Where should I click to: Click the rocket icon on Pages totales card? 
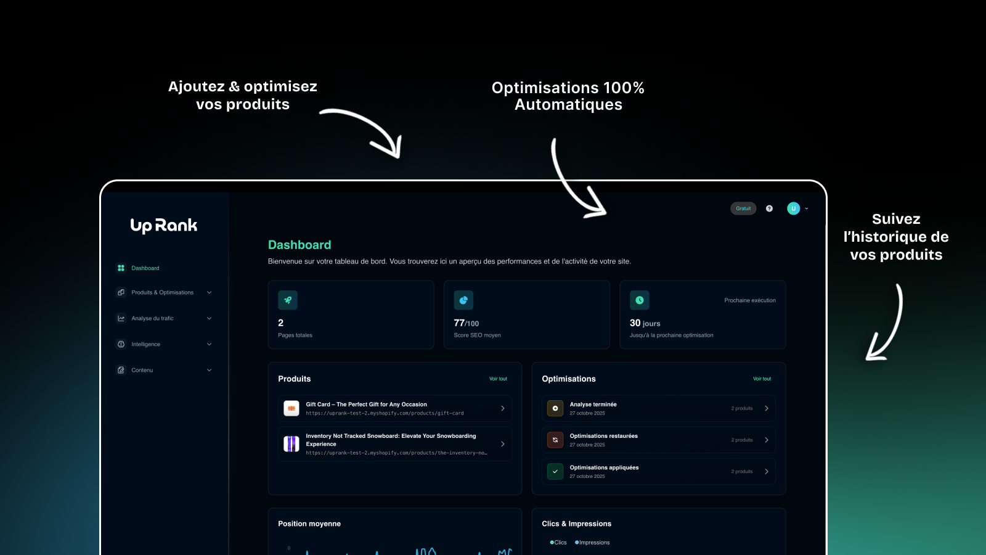pyautogui.click(x=288, y=300)
